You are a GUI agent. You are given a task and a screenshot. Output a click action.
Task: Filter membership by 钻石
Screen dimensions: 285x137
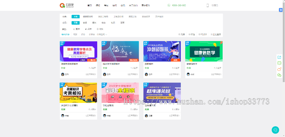pos(113,23)
